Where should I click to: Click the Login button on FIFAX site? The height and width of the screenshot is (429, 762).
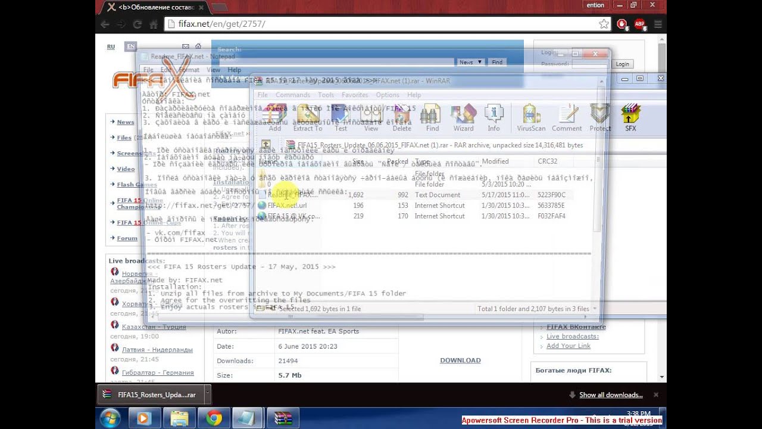pos(622,64)
